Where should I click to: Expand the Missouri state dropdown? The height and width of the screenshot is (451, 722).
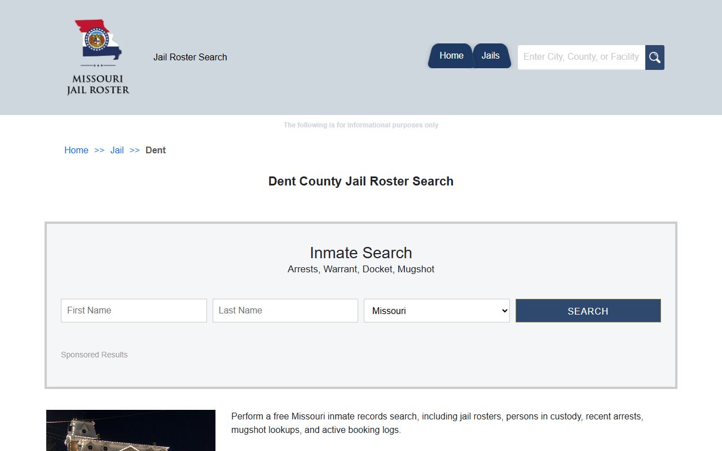click(x=437, y=311)
